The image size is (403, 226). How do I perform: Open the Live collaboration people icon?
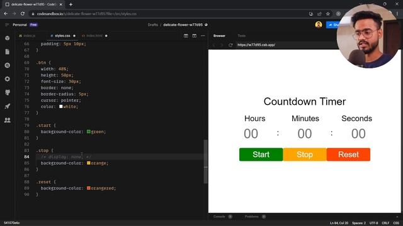[7, 120]
